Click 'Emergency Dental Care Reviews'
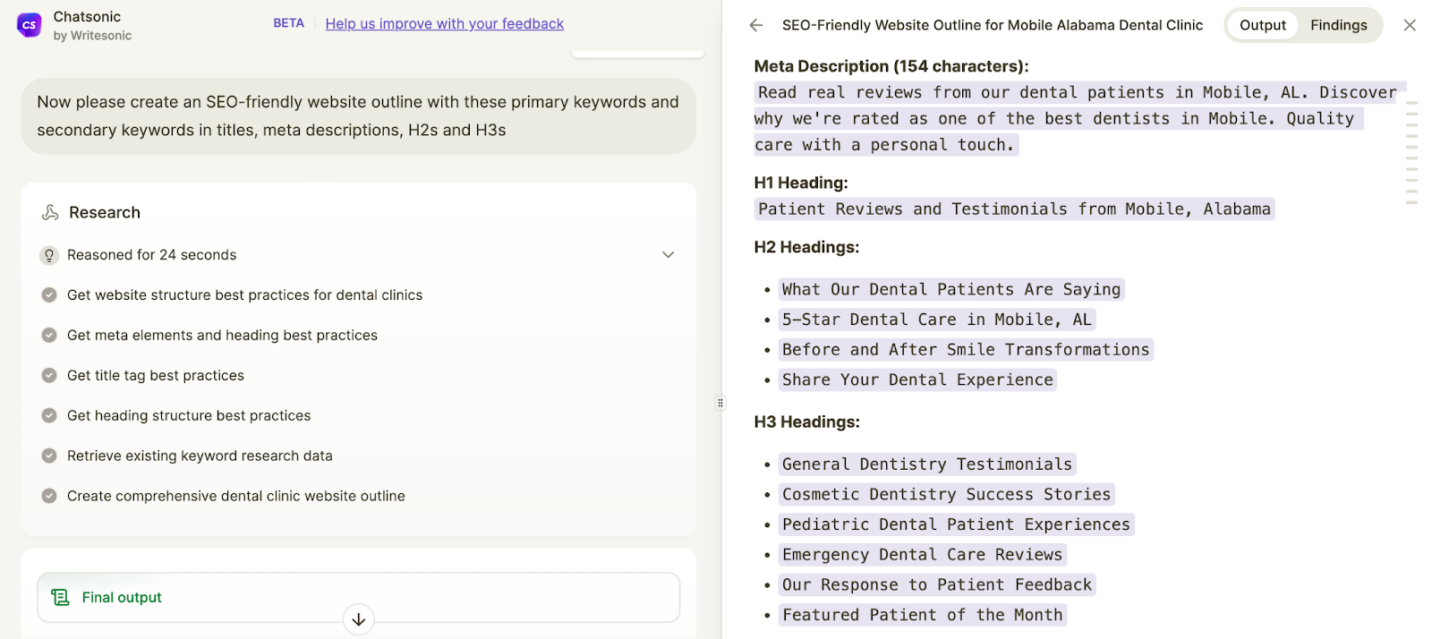 coord(922,555)
